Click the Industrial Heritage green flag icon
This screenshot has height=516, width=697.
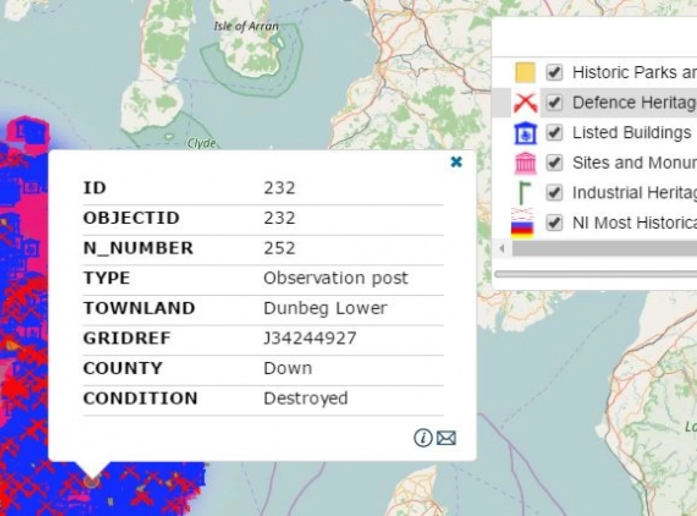[524, 193]
